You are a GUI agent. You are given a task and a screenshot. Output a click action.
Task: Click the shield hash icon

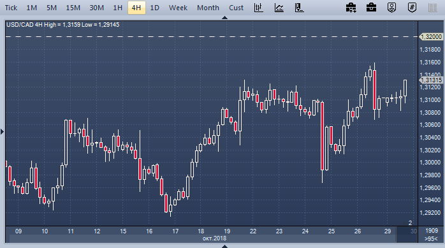click(x=412, y=8)
